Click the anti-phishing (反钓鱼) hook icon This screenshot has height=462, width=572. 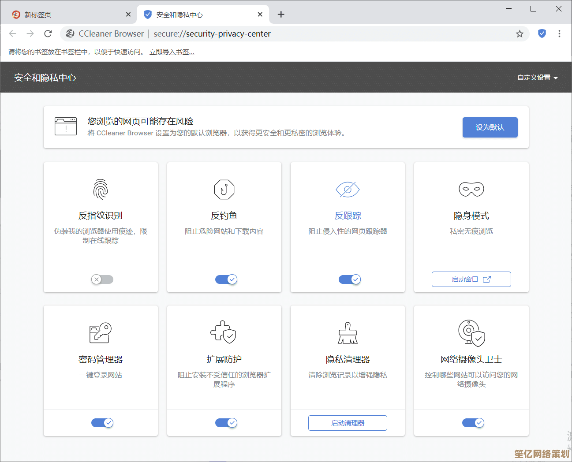tap(224, 190)
